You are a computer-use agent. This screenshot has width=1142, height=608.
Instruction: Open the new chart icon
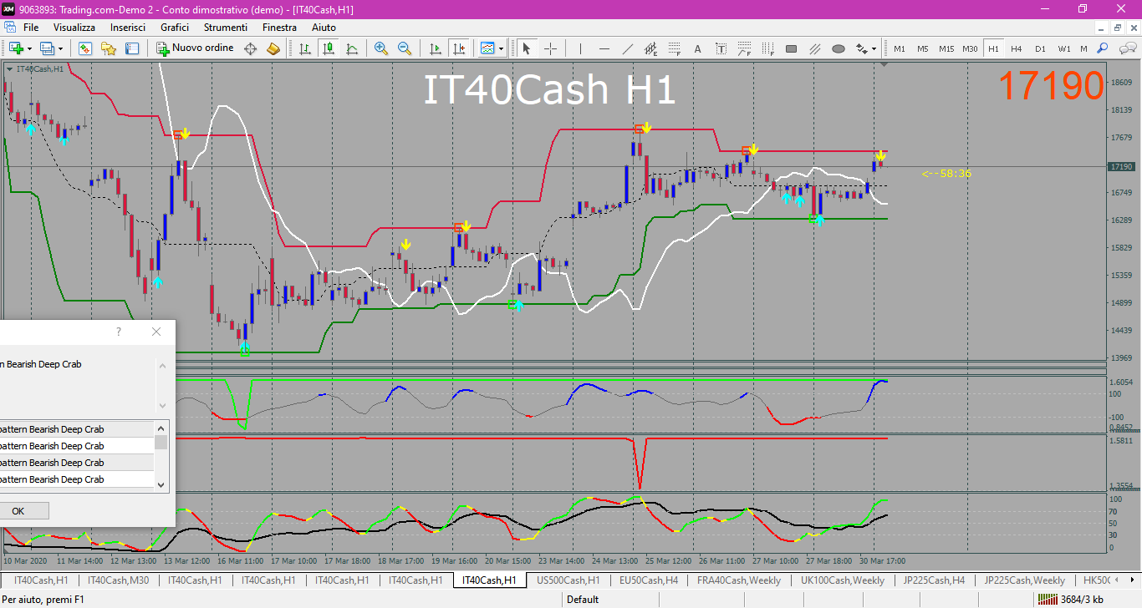pos(15,48)
